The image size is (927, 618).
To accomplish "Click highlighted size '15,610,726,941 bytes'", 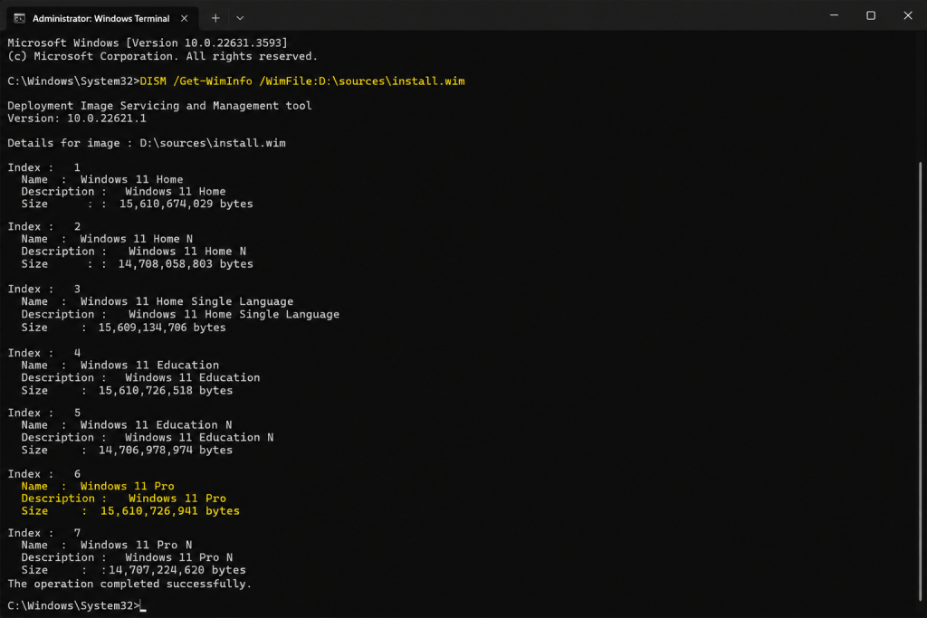I will pyautogui.click(x=169, y=511).
